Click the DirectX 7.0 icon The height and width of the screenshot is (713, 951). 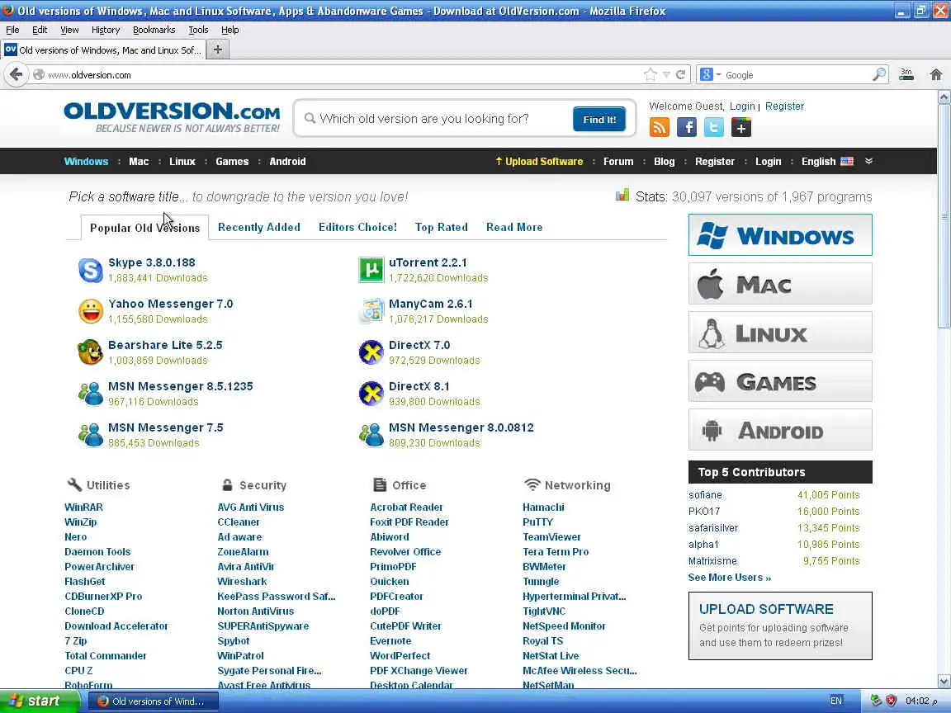pyautogui.click(x=371, y=352)
